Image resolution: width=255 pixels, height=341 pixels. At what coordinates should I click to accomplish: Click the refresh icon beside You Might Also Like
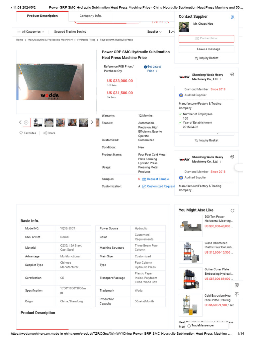[x=232, y=210]
